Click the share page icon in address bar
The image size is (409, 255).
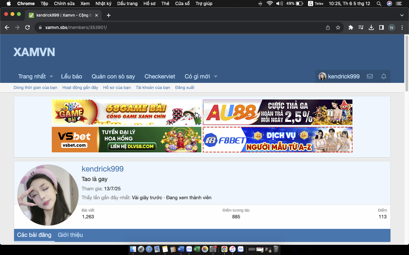(328, 28)
